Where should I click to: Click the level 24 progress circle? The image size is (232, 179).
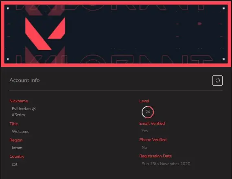pyautogui.click(x=148, y=112)
